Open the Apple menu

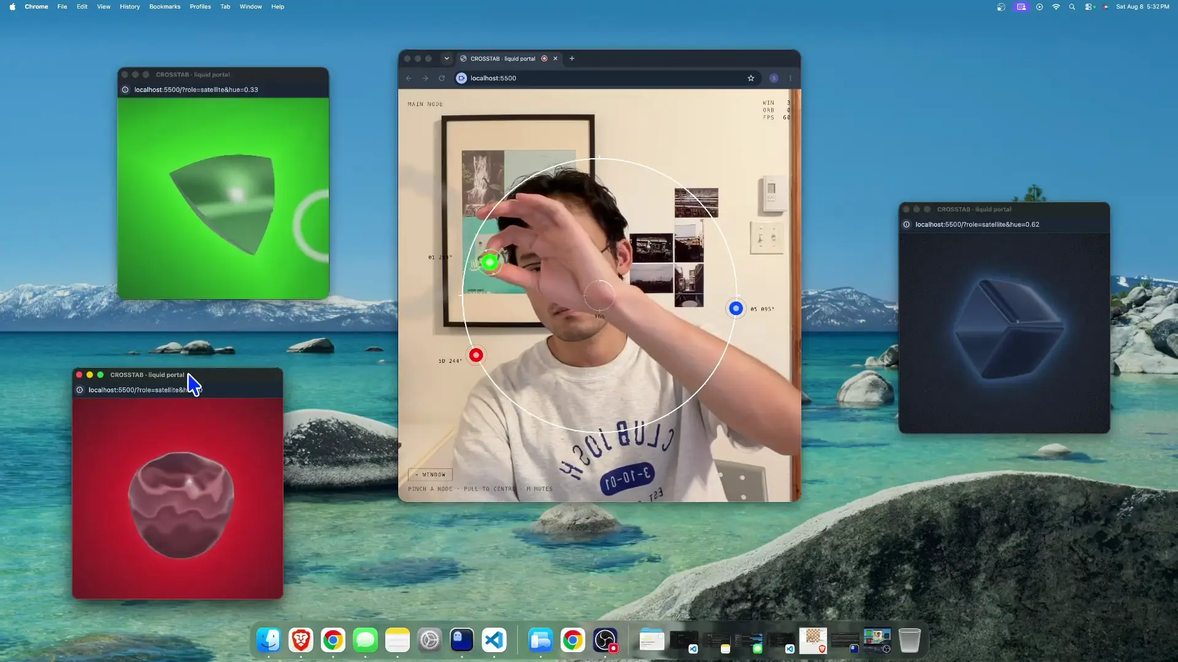tap(12, 7)
